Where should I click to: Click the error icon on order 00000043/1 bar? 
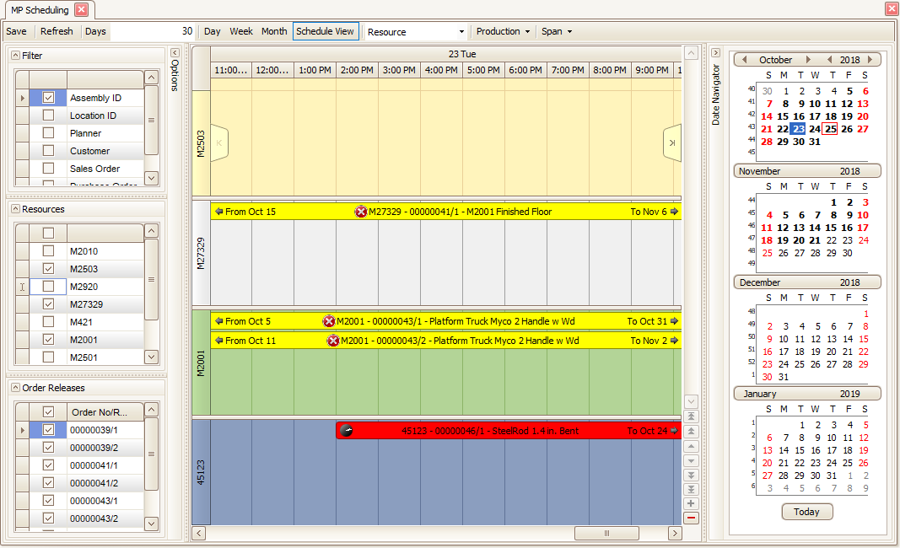[328, 321]
